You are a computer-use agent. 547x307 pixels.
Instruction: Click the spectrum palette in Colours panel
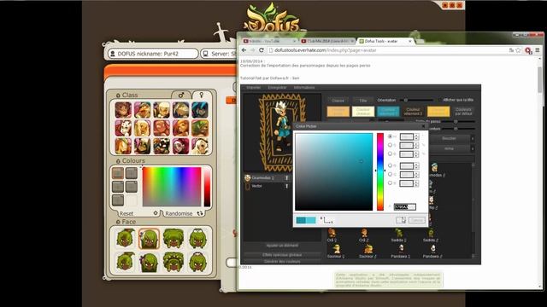pyautogui.click(x=172, y=187)
